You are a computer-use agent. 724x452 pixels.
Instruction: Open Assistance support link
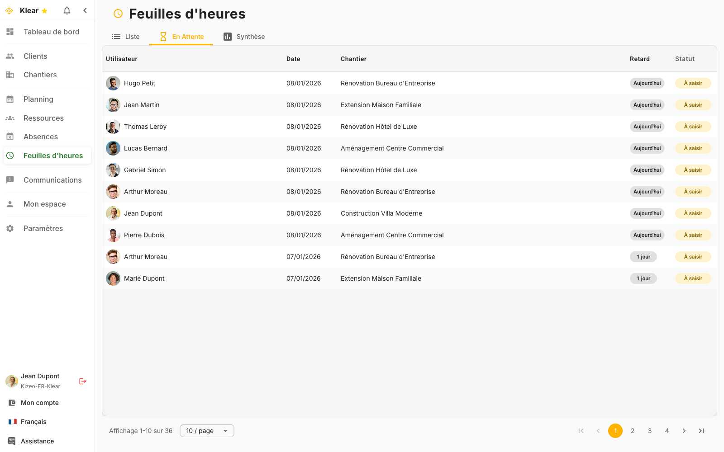(37, 441)
